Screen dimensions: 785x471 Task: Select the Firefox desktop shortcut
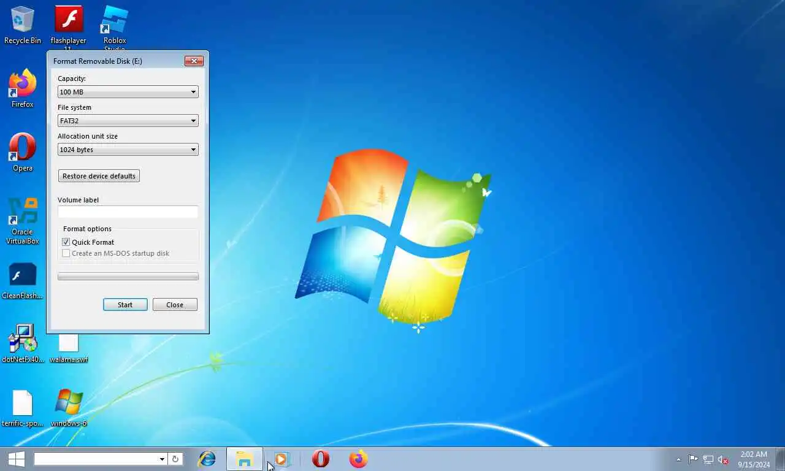coord(23,89)
